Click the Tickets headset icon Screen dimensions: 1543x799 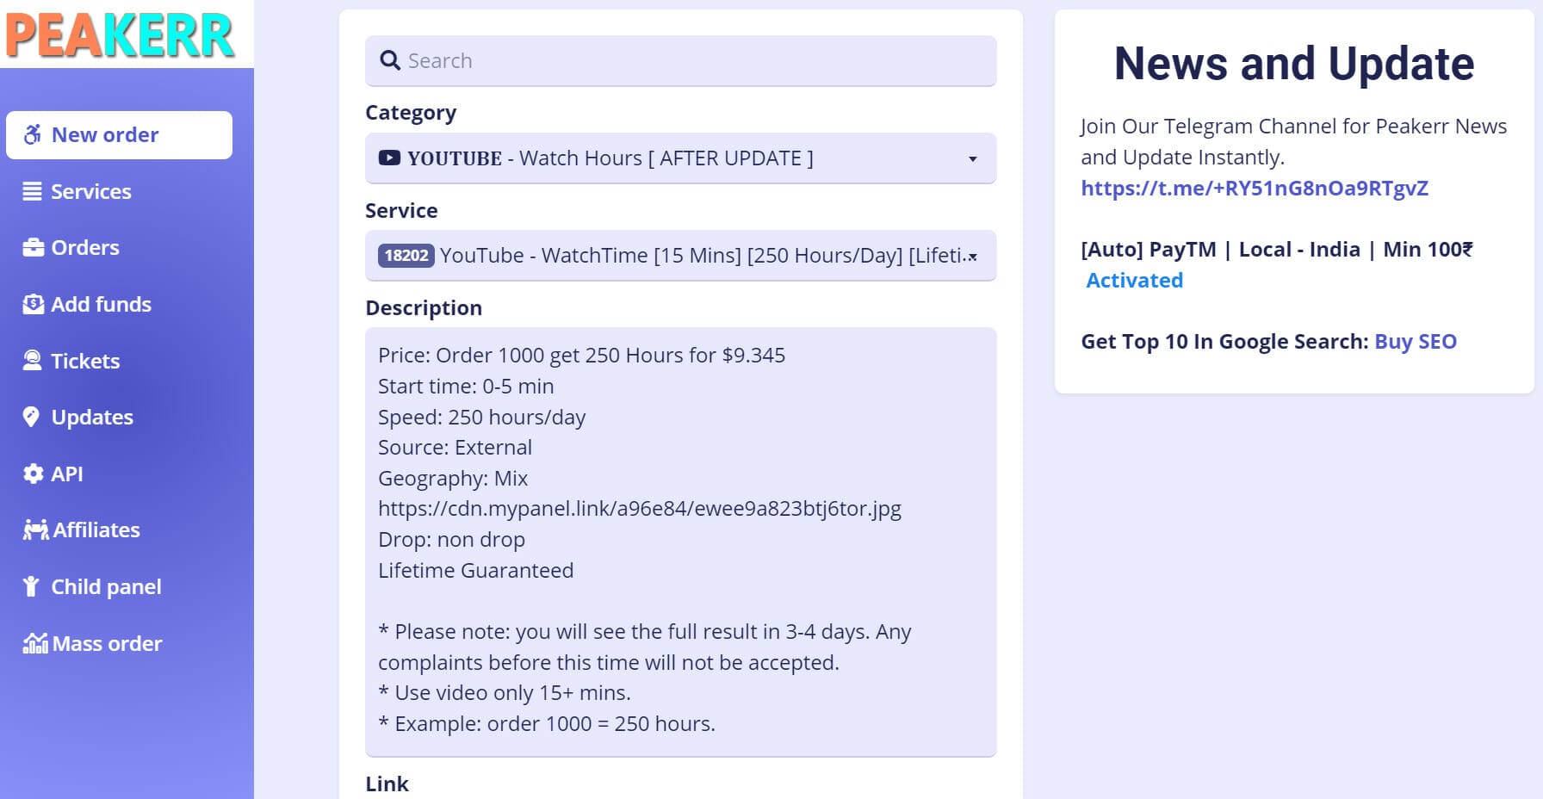33,361
